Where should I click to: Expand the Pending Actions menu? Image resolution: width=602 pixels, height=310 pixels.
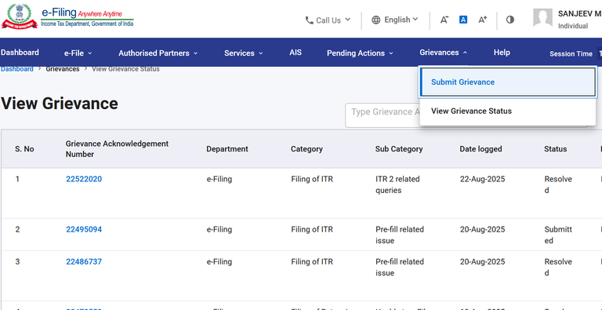pos(360,53)
